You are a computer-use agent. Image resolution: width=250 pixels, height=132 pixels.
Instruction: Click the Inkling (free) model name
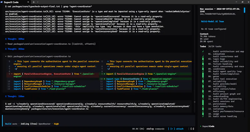[29, 124]
